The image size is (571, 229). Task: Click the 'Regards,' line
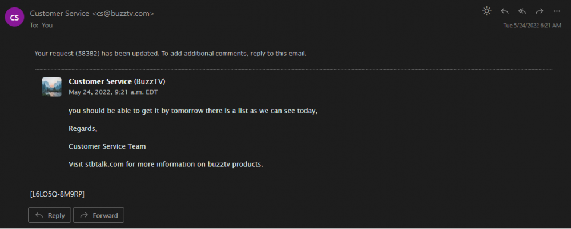tap(83, 129)
